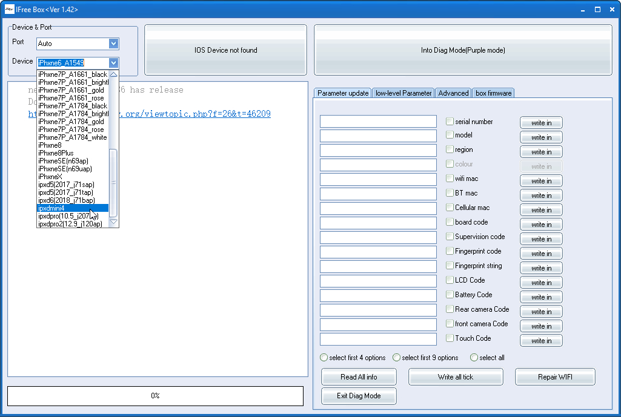The image size is (621, 417).
Task: Check the Touch Code checkbox
Action: coord(450,338)
